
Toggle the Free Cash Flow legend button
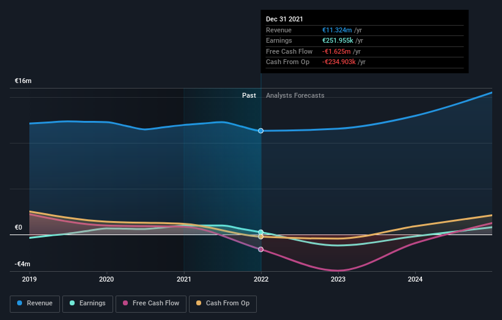coord(151,304)
